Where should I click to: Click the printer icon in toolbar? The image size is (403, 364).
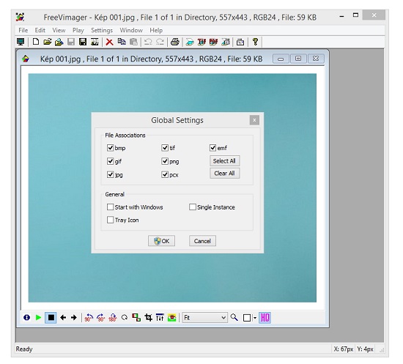[x=175, y=42]
